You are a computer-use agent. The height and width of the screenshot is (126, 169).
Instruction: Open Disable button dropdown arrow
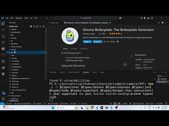click(x=91, y=41)
